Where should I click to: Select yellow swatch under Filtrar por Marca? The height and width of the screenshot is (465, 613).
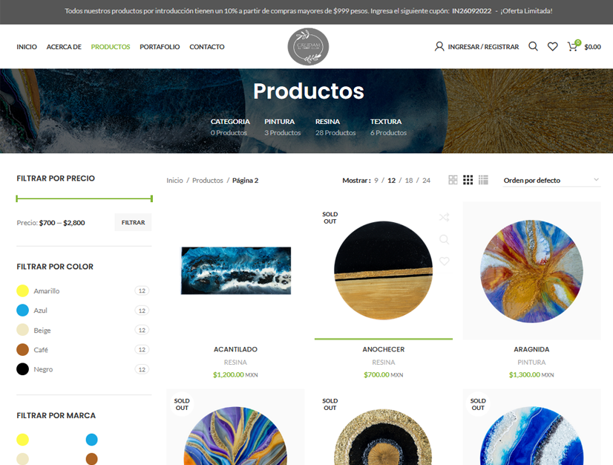coord(23,440)
